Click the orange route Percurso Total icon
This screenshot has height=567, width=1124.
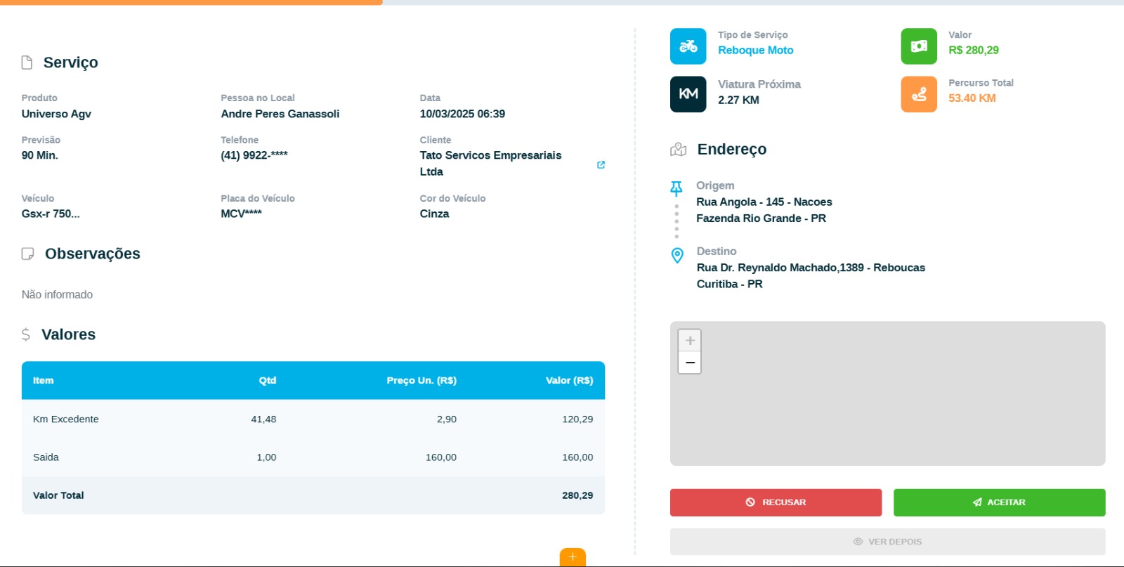click(919, 94)
